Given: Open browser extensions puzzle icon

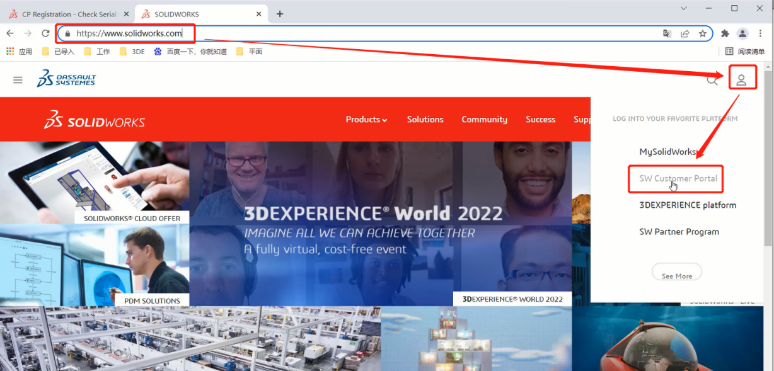Looking at the screenshot, I should [x=725, y=33].
